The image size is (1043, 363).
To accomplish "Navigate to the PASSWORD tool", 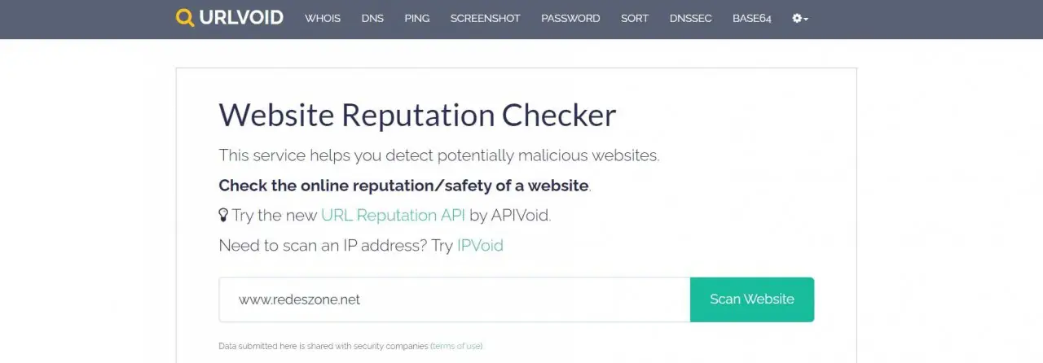I will click(x=570, y=18).
